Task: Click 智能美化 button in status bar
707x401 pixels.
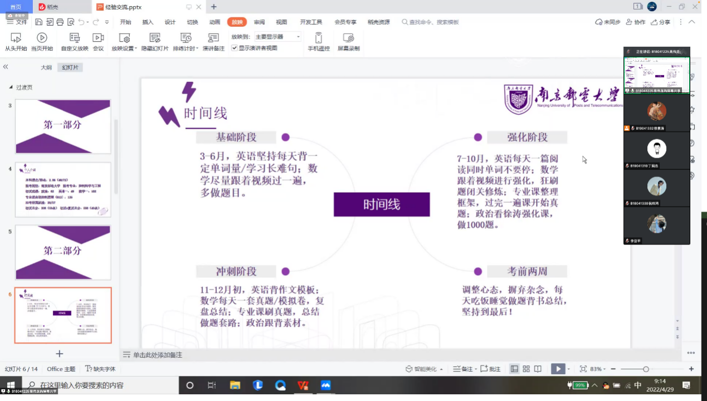Action: [x=425, y=369]
